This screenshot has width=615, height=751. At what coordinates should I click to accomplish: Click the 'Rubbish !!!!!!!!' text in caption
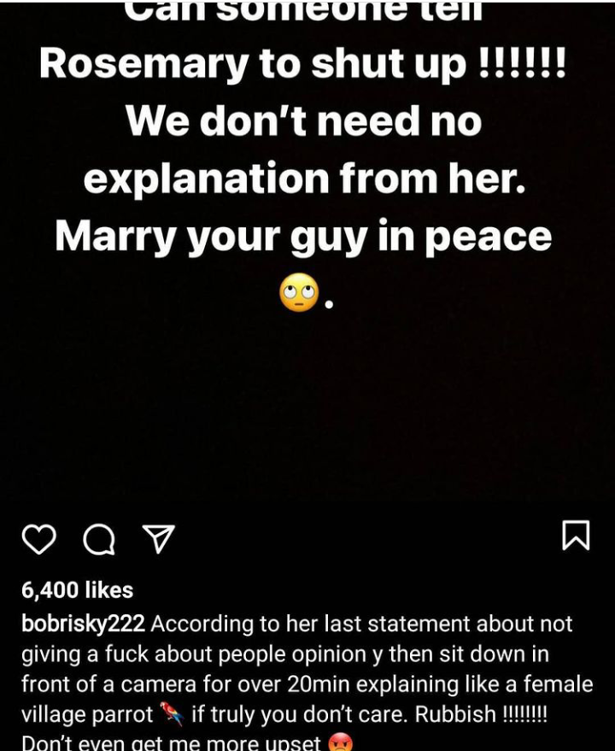[480, 714]
